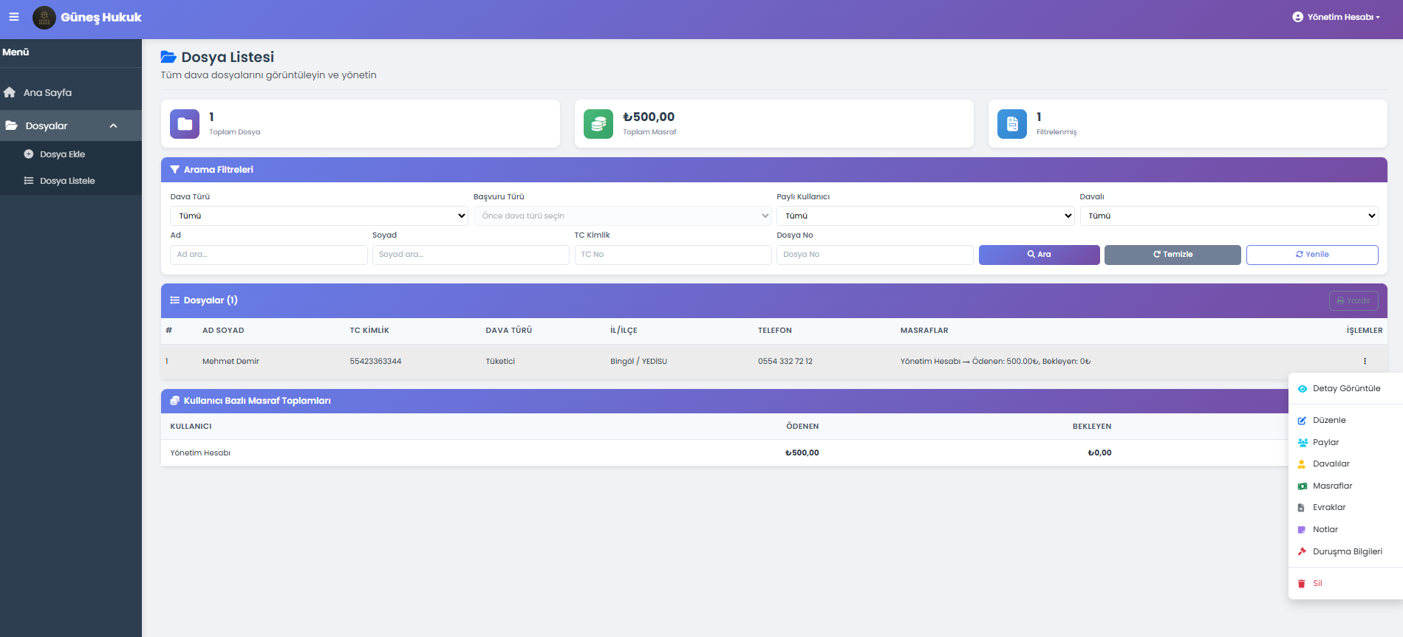
Task: Choose Duruşma Bilgileri in the actions menu
Action: click(x=1346, y=551)
